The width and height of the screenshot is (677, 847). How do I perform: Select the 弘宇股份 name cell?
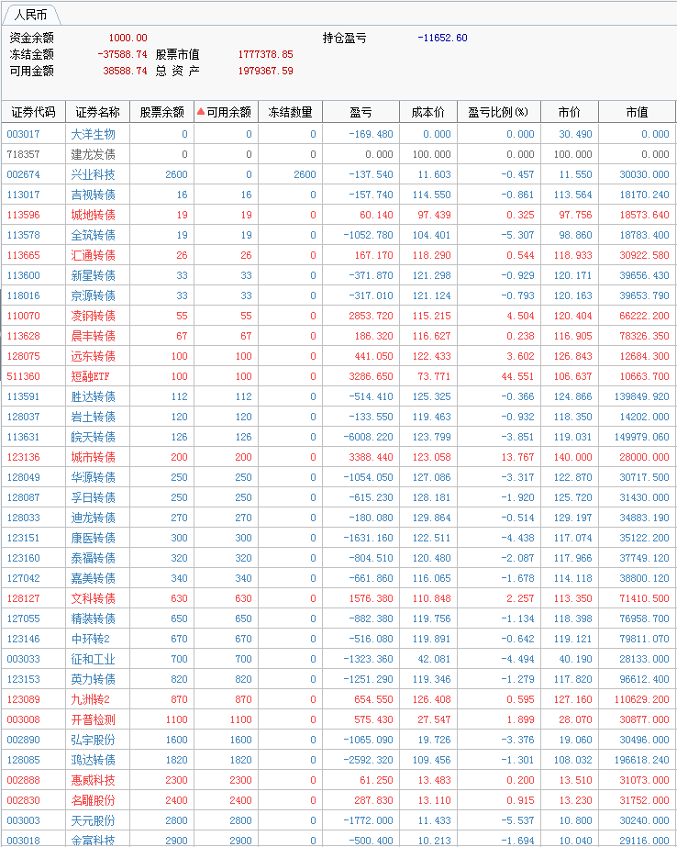click(x=94, y=740)
